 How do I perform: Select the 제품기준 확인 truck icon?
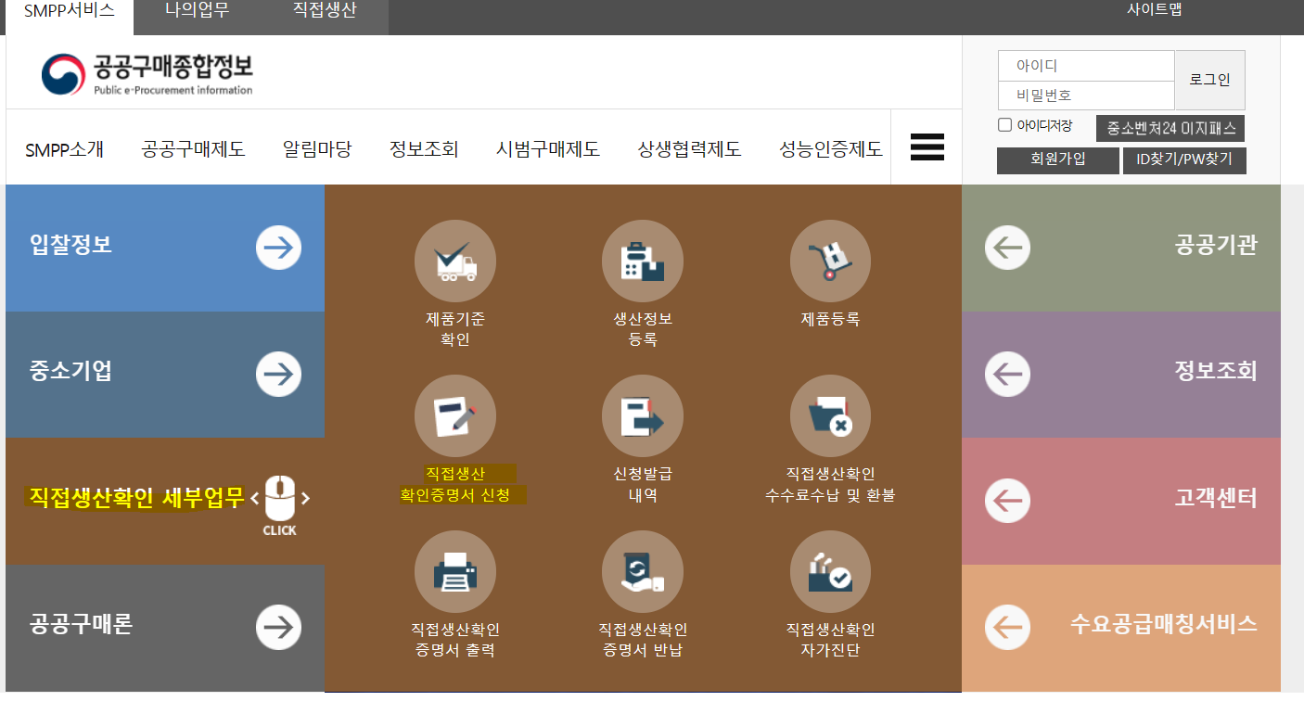pos(454,261)
